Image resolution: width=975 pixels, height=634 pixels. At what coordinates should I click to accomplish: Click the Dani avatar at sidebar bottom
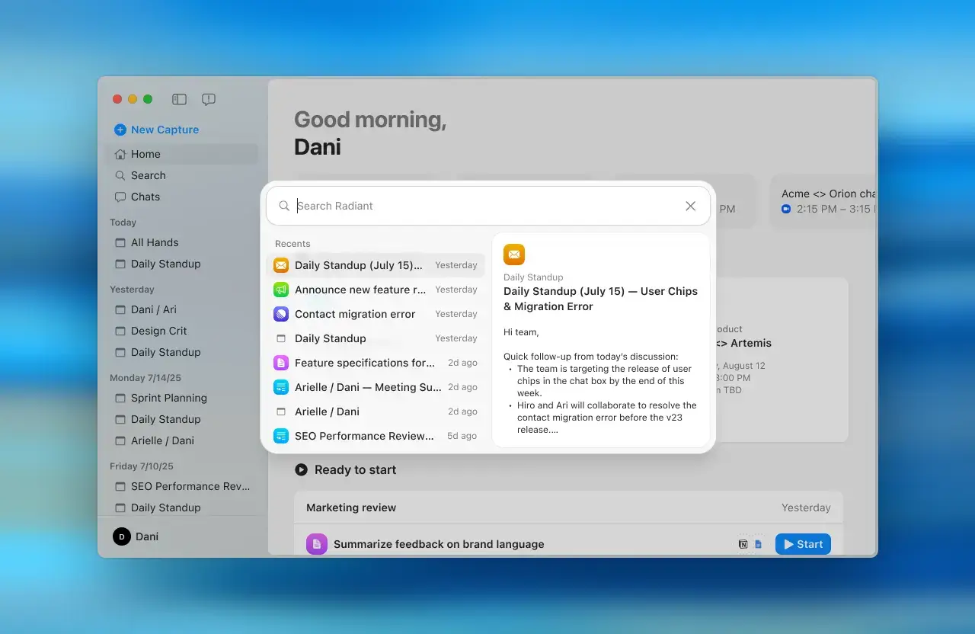click(122, 536)
